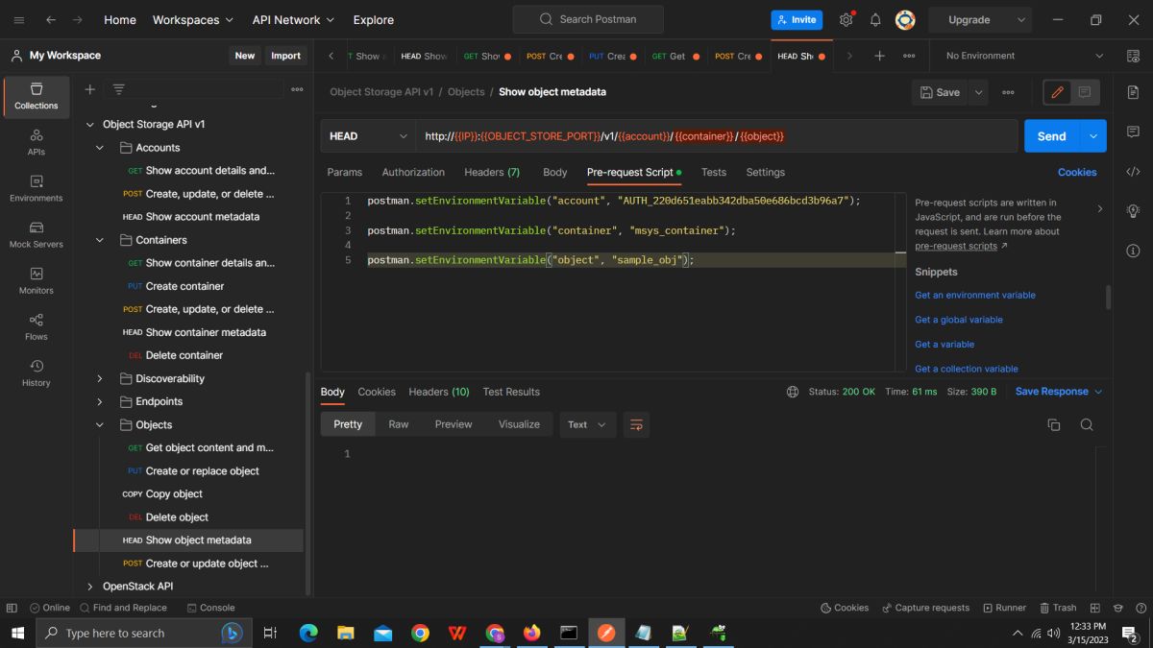Image resolution: width=1153 pixels, height=648 pixels.
Task: Open the Mock Servers sidebar panel
Action: coord(37,234)
